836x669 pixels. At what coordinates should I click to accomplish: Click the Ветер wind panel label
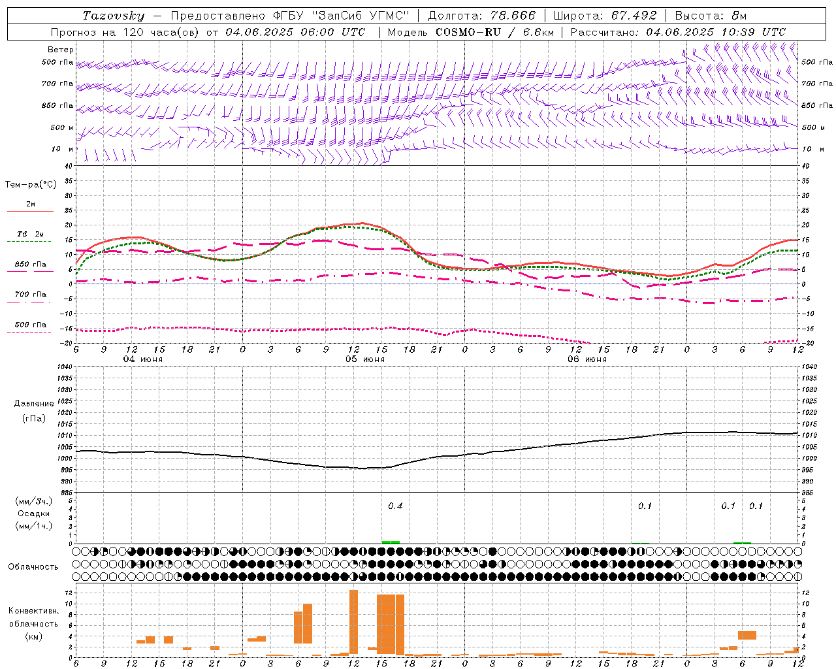61,50
